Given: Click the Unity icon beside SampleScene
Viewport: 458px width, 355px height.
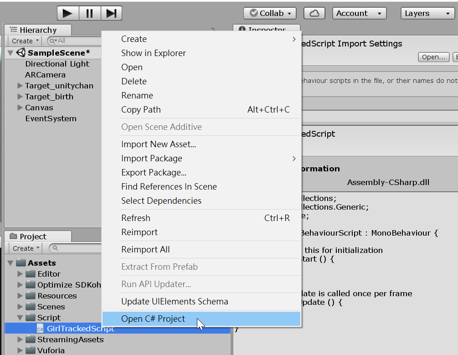Looking at the screenshot, I should coord(21,52).
